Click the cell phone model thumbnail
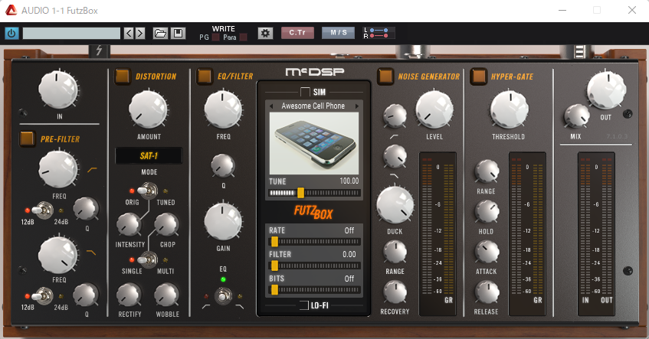 314,143
